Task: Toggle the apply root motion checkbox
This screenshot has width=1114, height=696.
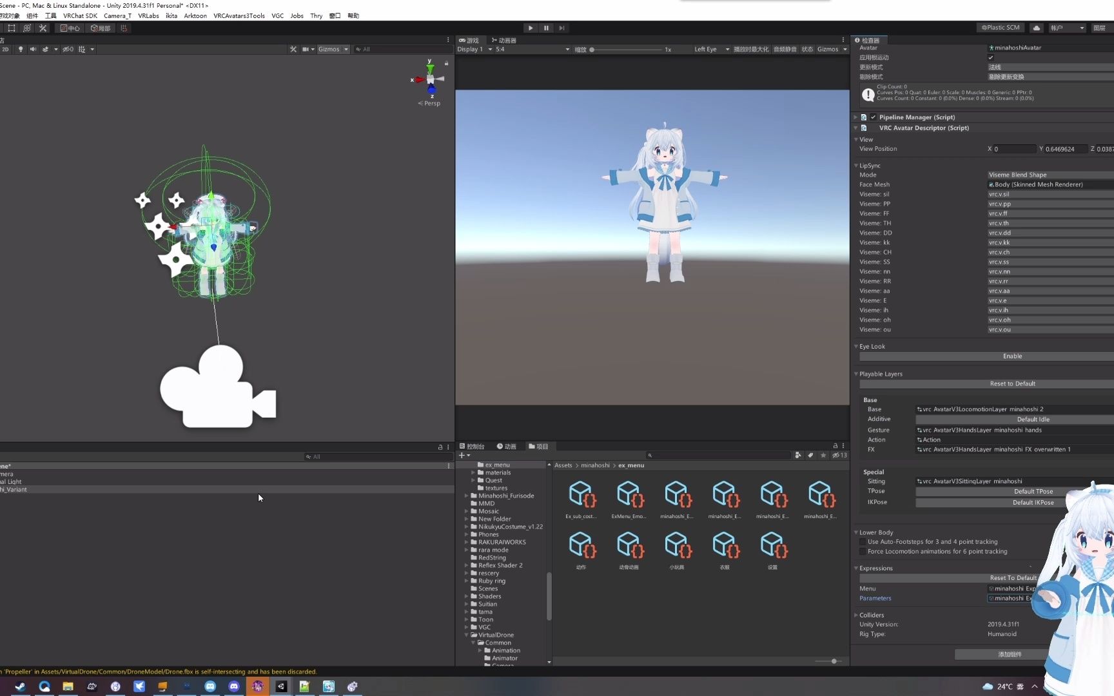Action: pos(991,57)
